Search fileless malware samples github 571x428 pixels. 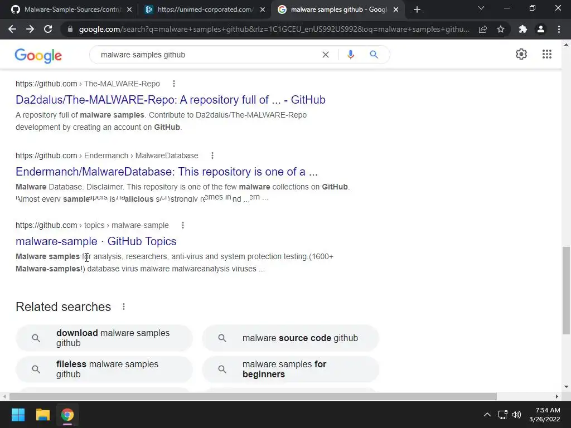[104, 369]
